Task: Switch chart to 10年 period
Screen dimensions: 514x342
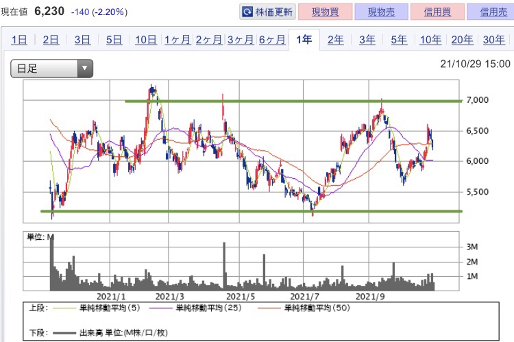Action: (430, 40)
